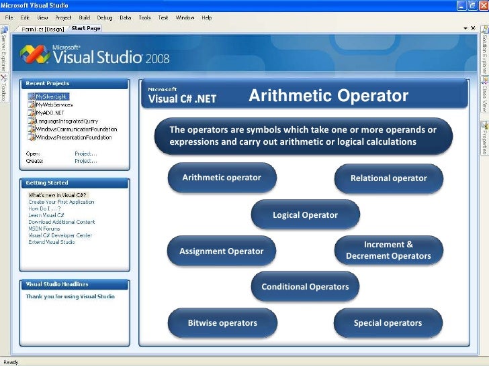The width and height of the screenshot is (489, 366).
Task: Switch to the Form1.cs [Design] tab
Action: tap(42, 29)
